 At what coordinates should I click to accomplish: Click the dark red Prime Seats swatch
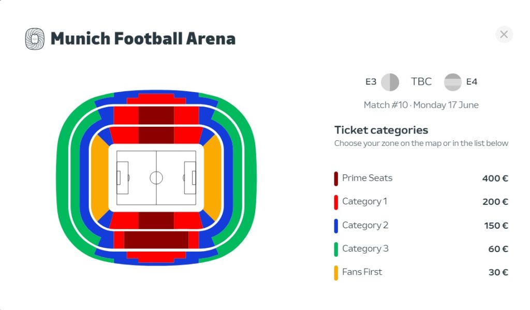click(x=336, y=179)
